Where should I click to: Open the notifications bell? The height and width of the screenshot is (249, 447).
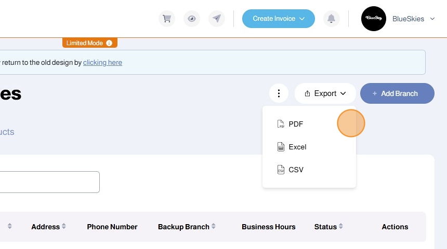pyautogui.click(x=331, y=19)
